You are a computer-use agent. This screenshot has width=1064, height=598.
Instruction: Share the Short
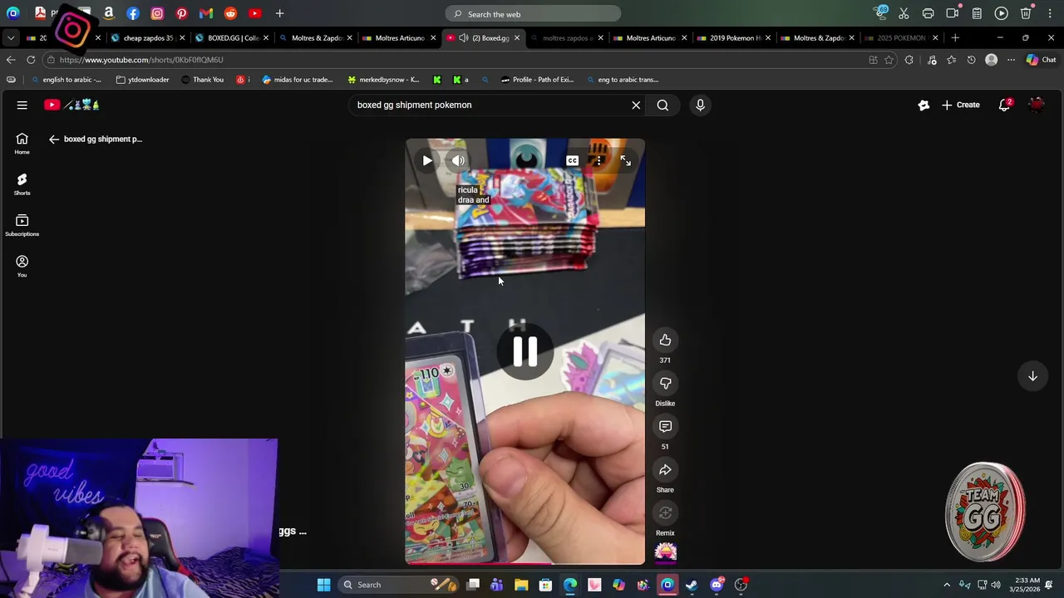[x=665, y=469]
